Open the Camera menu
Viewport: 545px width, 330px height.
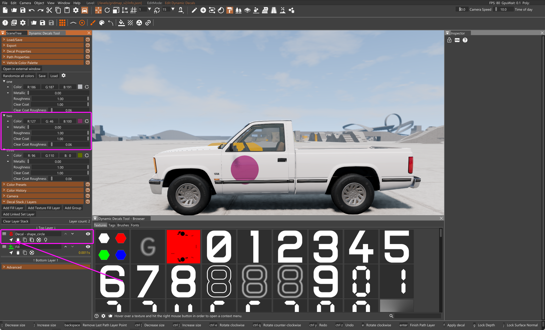25,3
